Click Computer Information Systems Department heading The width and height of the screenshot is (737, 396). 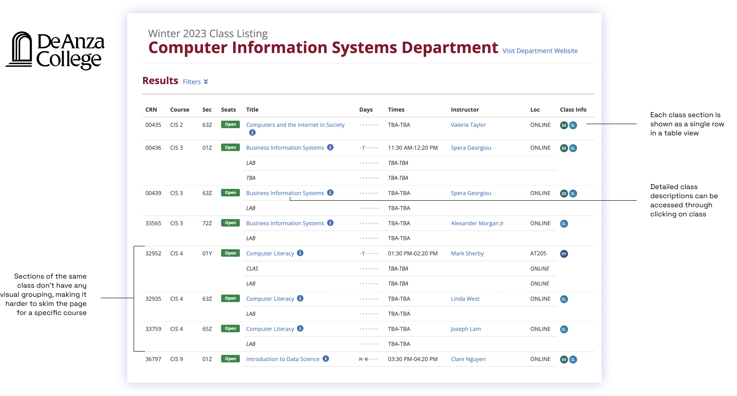coord(323,48)
